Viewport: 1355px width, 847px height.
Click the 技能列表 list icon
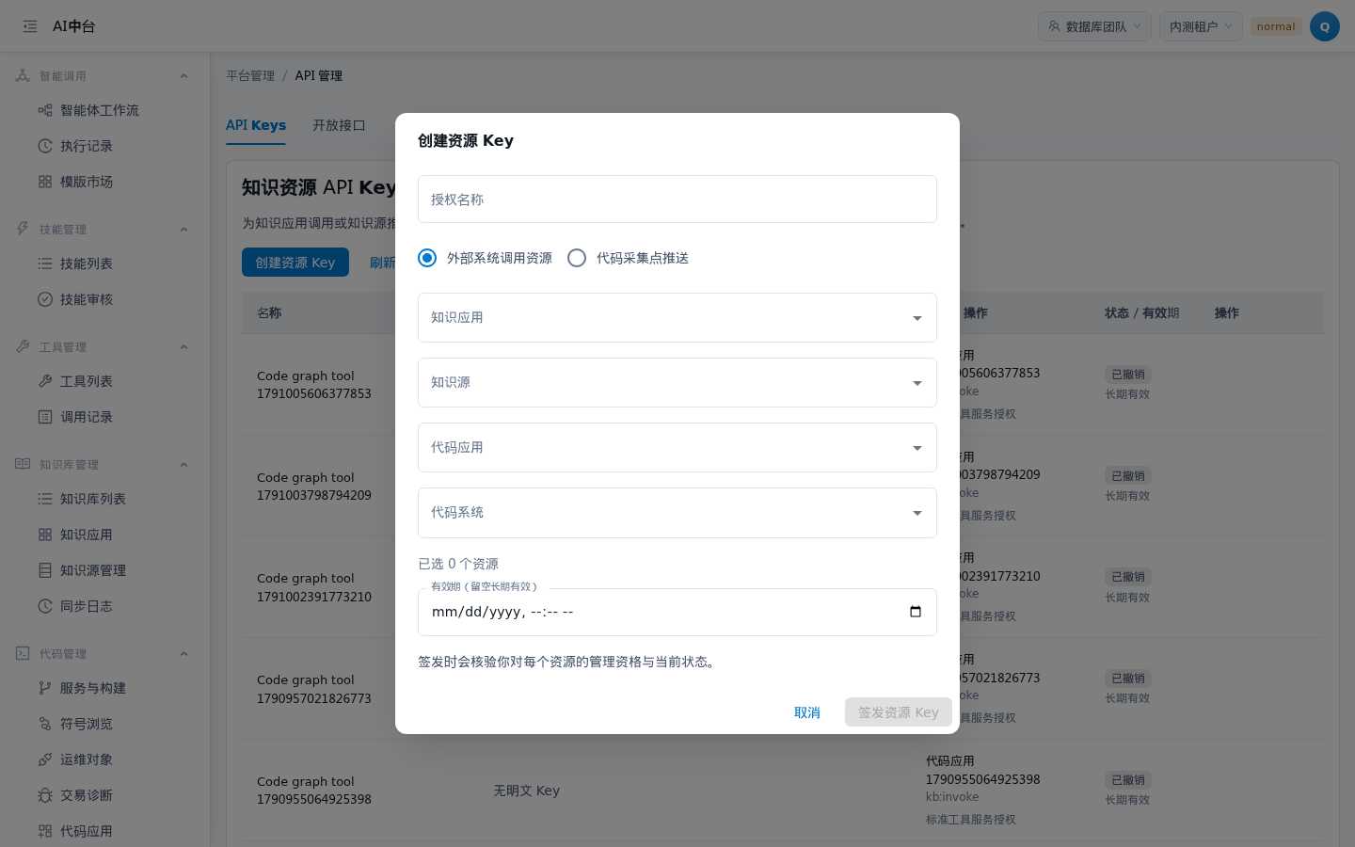(45, 264)
